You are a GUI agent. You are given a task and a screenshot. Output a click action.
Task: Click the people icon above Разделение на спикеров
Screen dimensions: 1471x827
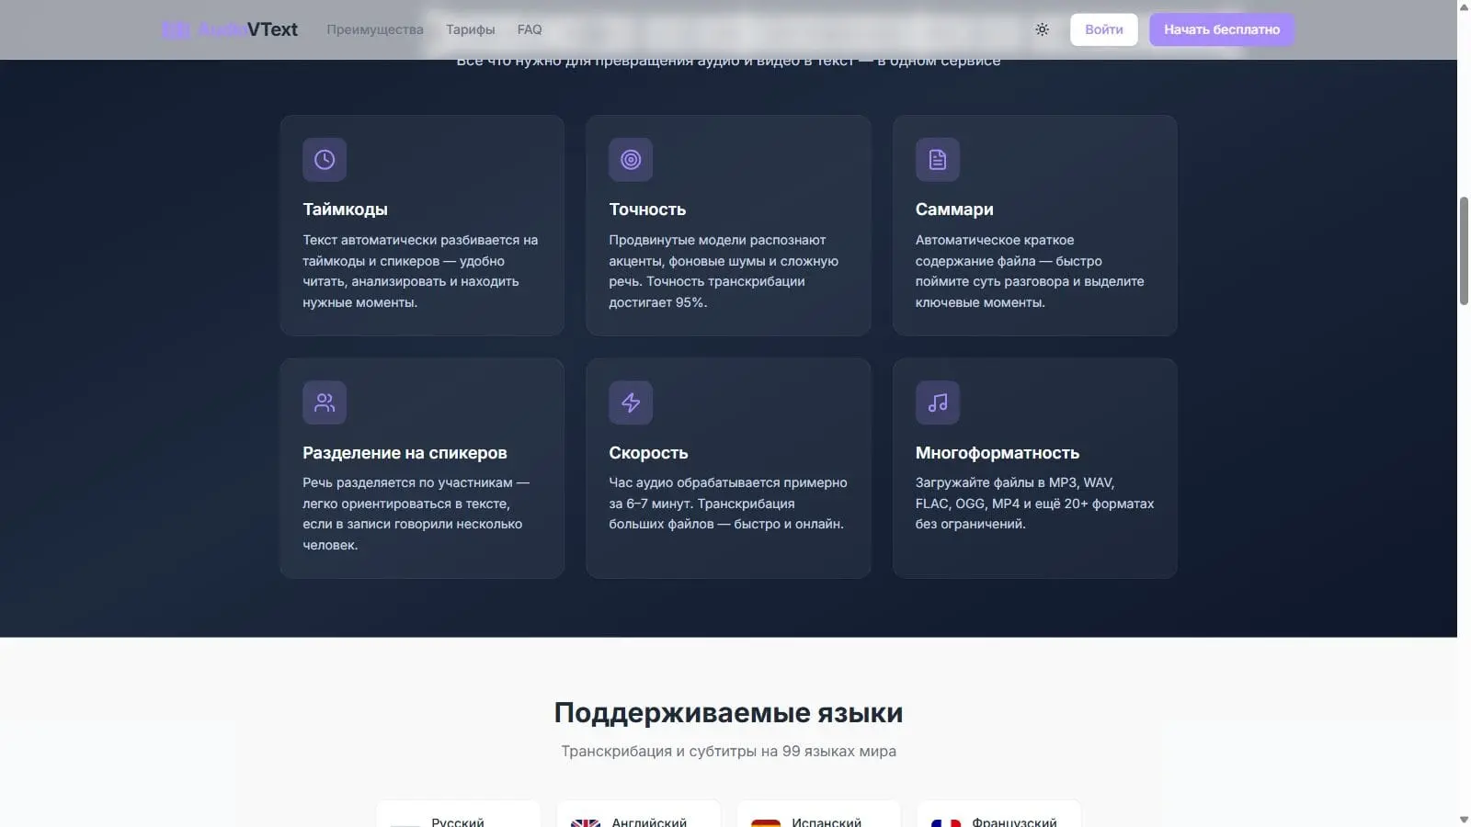tap(325, 402)
